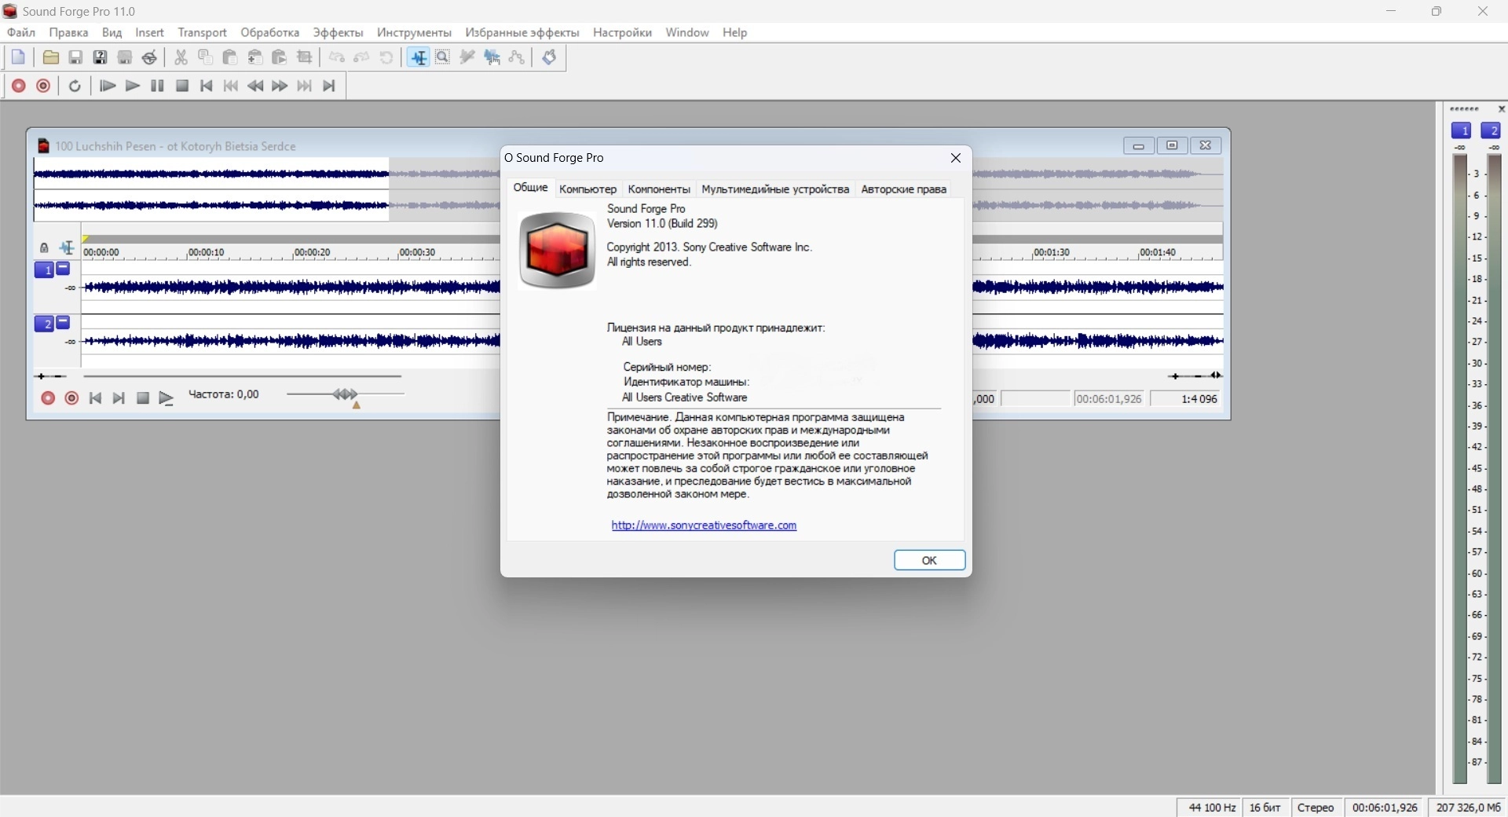Select the Pencil tool

click(x=468, y=57)
